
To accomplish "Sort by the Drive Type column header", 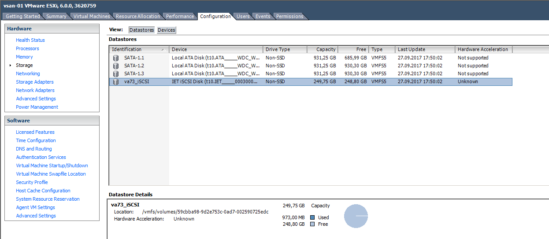I will coord(285,49).
